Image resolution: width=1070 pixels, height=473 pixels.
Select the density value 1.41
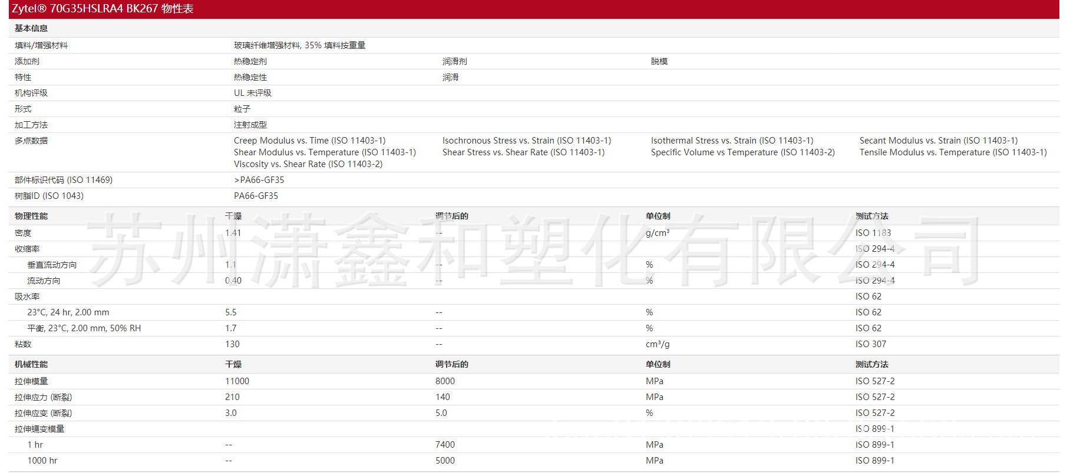click(x=233, y=233)
